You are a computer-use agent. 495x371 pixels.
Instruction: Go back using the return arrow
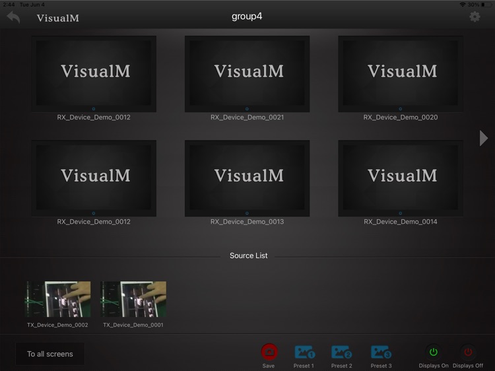(x=13, y=17)
